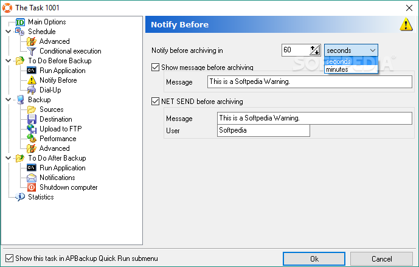Click the Cancel button
This screenshot has width=419, height=267.
click(381, 258)
